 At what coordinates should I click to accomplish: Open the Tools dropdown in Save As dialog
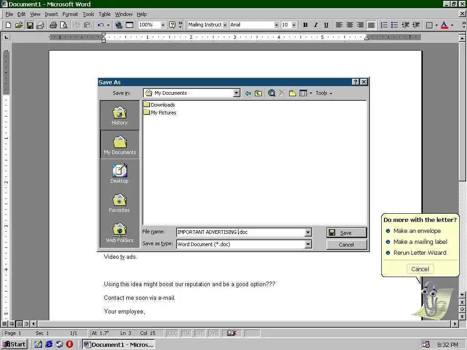(x=324, y=93)
